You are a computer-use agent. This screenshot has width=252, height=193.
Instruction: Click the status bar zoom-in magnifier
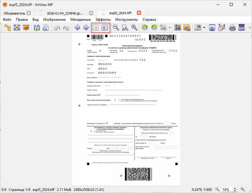coord(246,189)
